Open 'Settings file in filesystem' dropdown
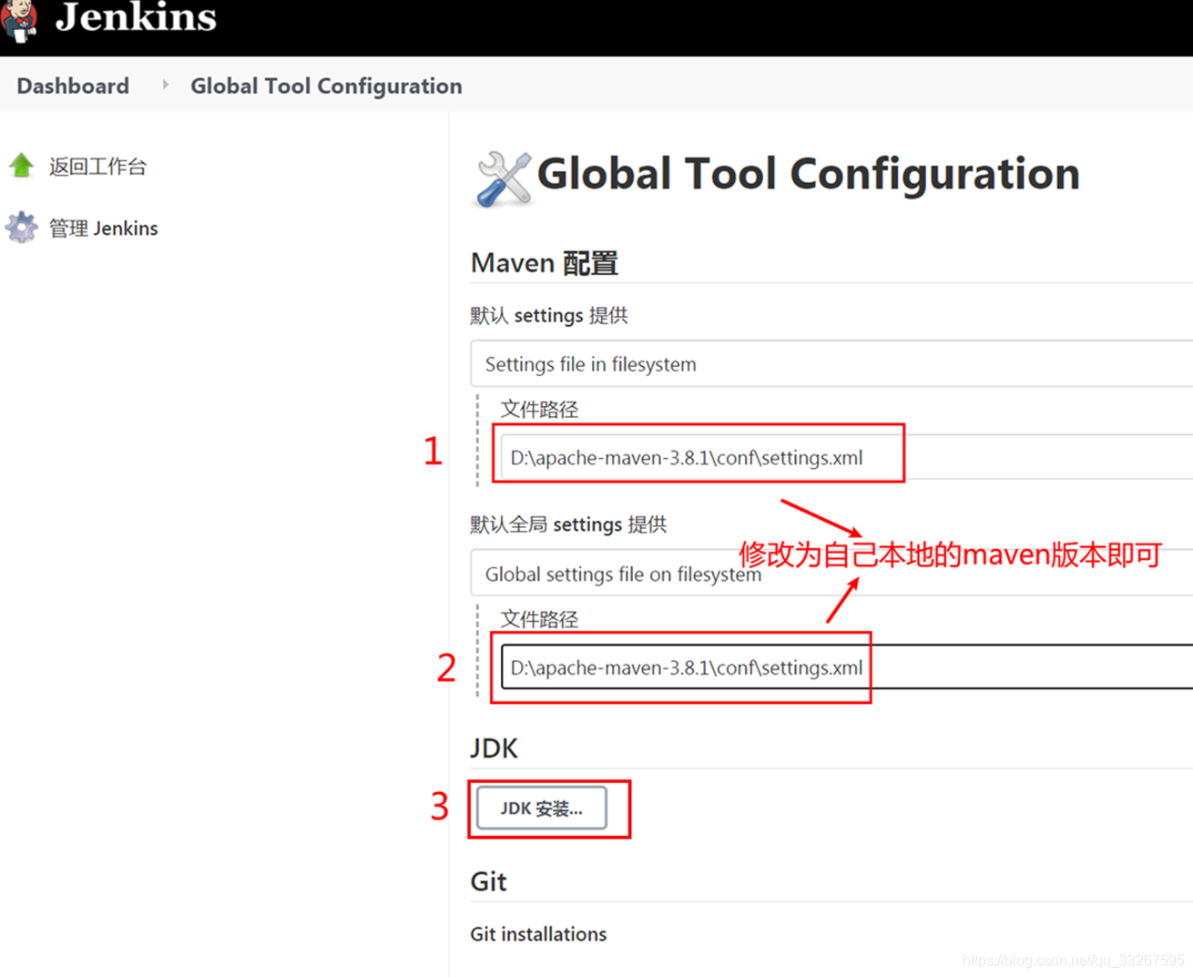Image resolution: width=1193 pixels, height=977 pixels. click(x=831, y=364)
